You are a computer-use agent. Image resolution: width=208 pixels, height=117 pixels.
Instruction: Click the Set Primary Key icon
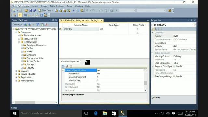point(20,15)
